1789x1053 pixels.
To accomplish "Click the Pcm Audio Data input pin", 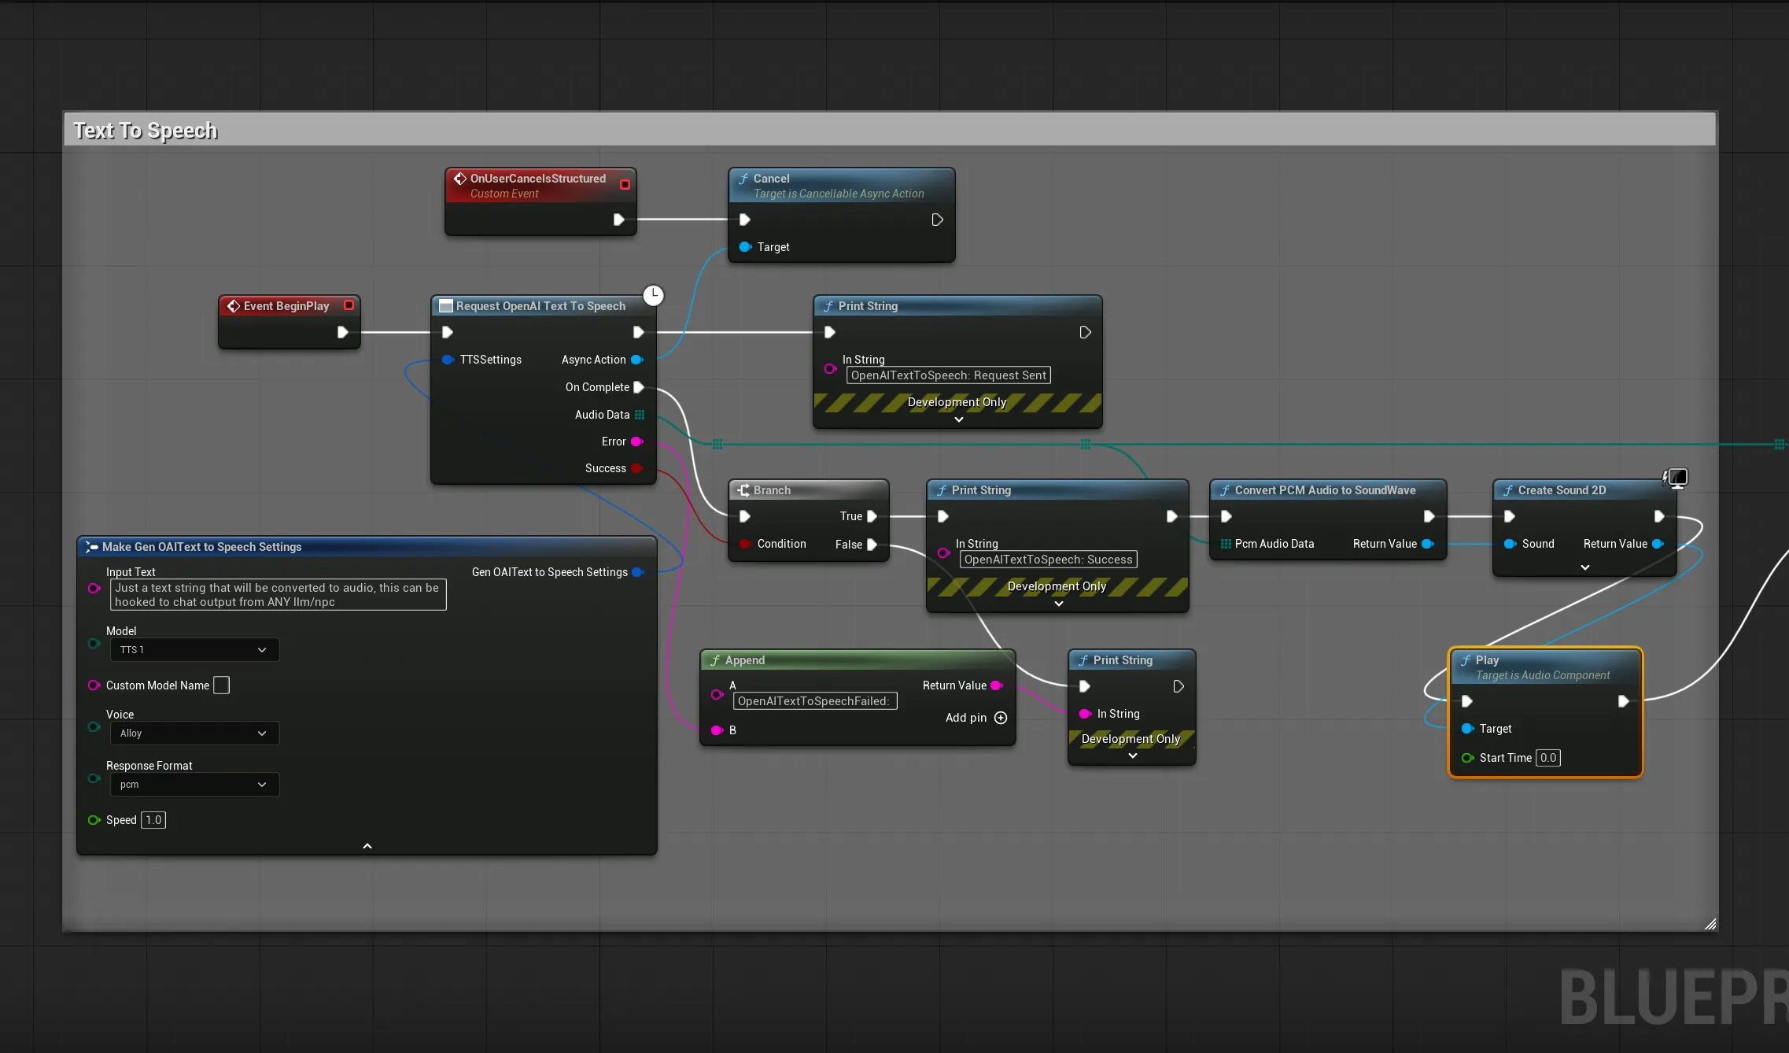I will pos(1226,544).
